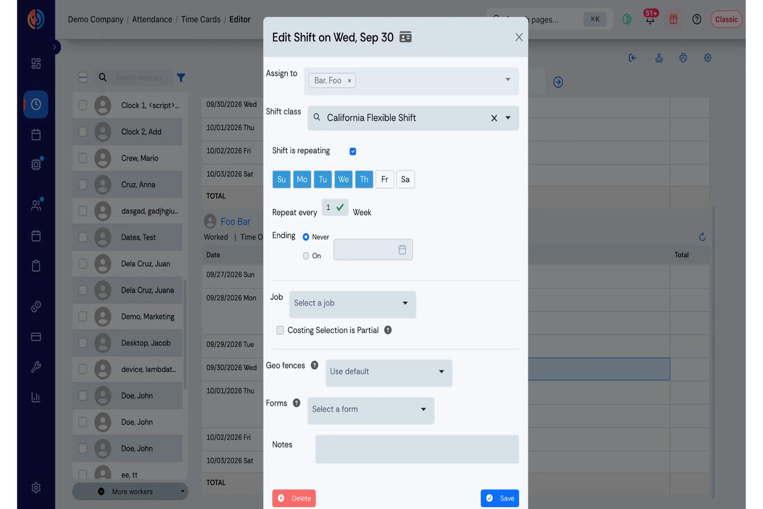
Task: Enable the Fr day button
Action: pos(385,179)
